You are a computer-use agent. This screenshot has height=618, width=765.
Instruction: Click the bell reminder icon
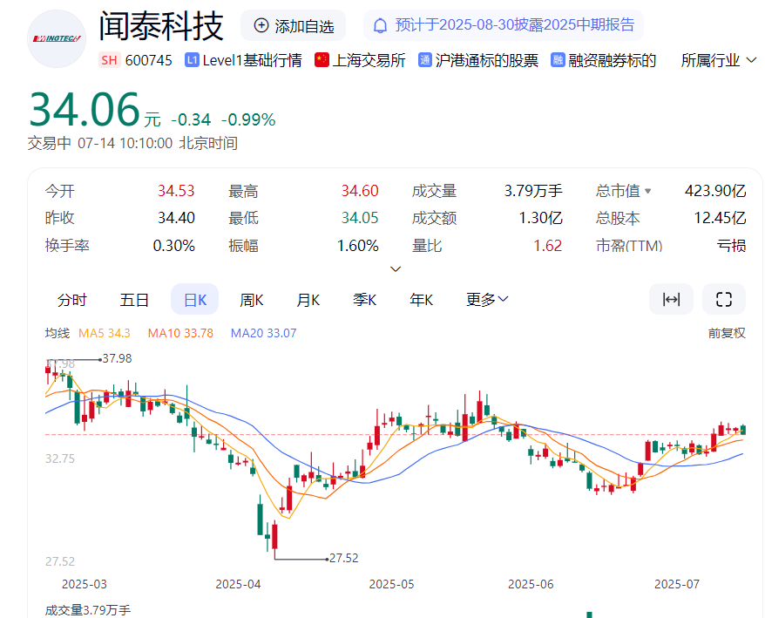pos(380,25)
